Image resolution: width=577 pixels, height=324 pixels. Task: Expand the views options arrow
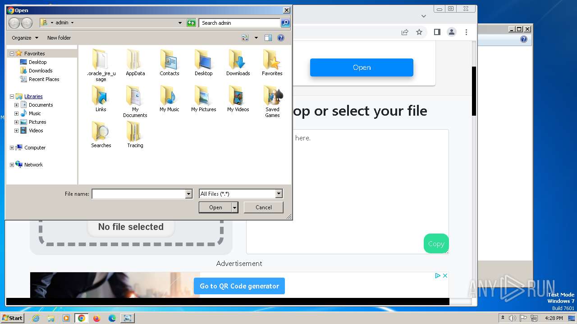point(256,38)
